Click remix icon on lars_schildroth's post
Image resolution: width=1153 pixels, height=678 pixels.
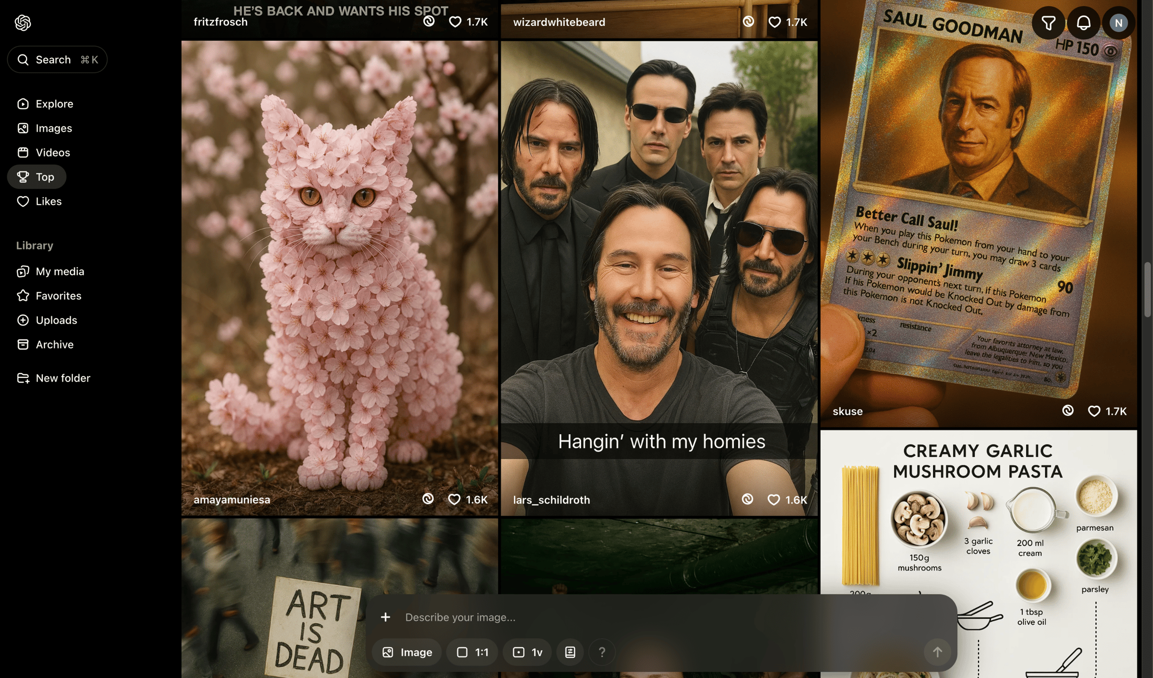[747, 499]
